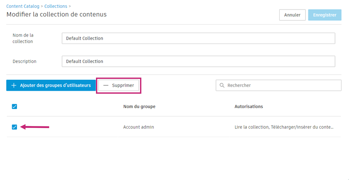349x180 pixels.
Task: Click the magnifier icon in the search box
Action: tap(222, 85)
